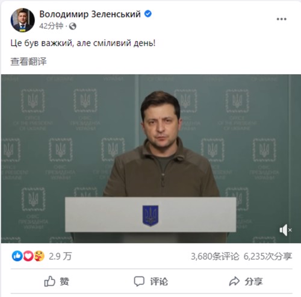Image resolution: width=301 pixels, height=297 pixels.
Task: Click the 评论 comment button
Action: tap(151, 281)
